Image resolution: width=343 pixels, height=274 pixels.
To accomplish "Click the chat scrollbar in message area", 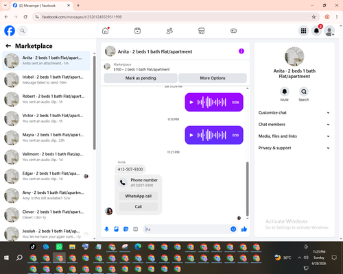I will pyautogui.click(x=247, y=189).
